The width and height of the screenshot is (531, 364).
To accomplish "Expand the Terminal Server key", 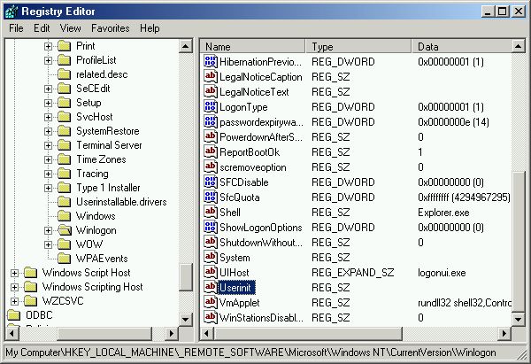I will coord(48,145).
